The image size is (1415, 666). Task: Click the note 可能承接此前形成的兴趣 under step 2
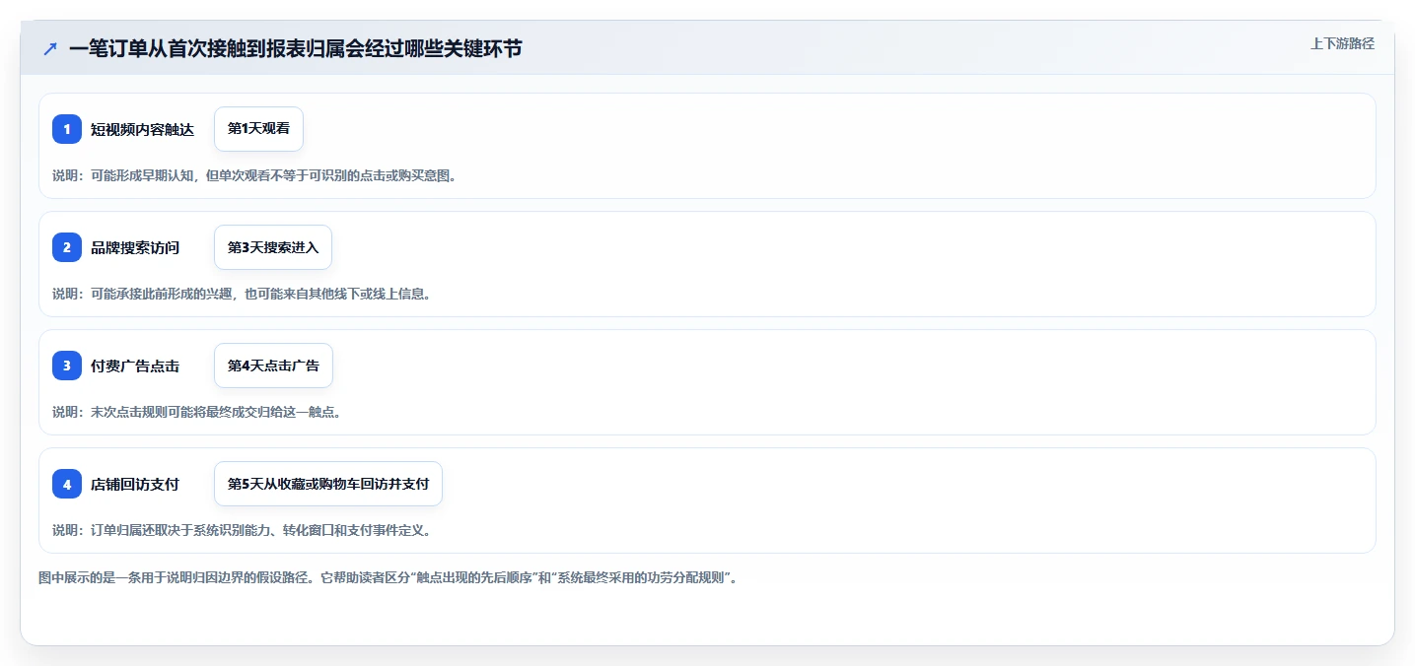pyautogui.click(x=242, y=294)
